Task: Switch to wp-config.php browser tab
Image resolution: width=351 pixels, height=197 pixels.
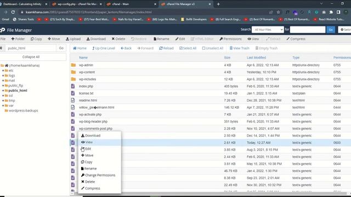Action: [x=77, y=4]
